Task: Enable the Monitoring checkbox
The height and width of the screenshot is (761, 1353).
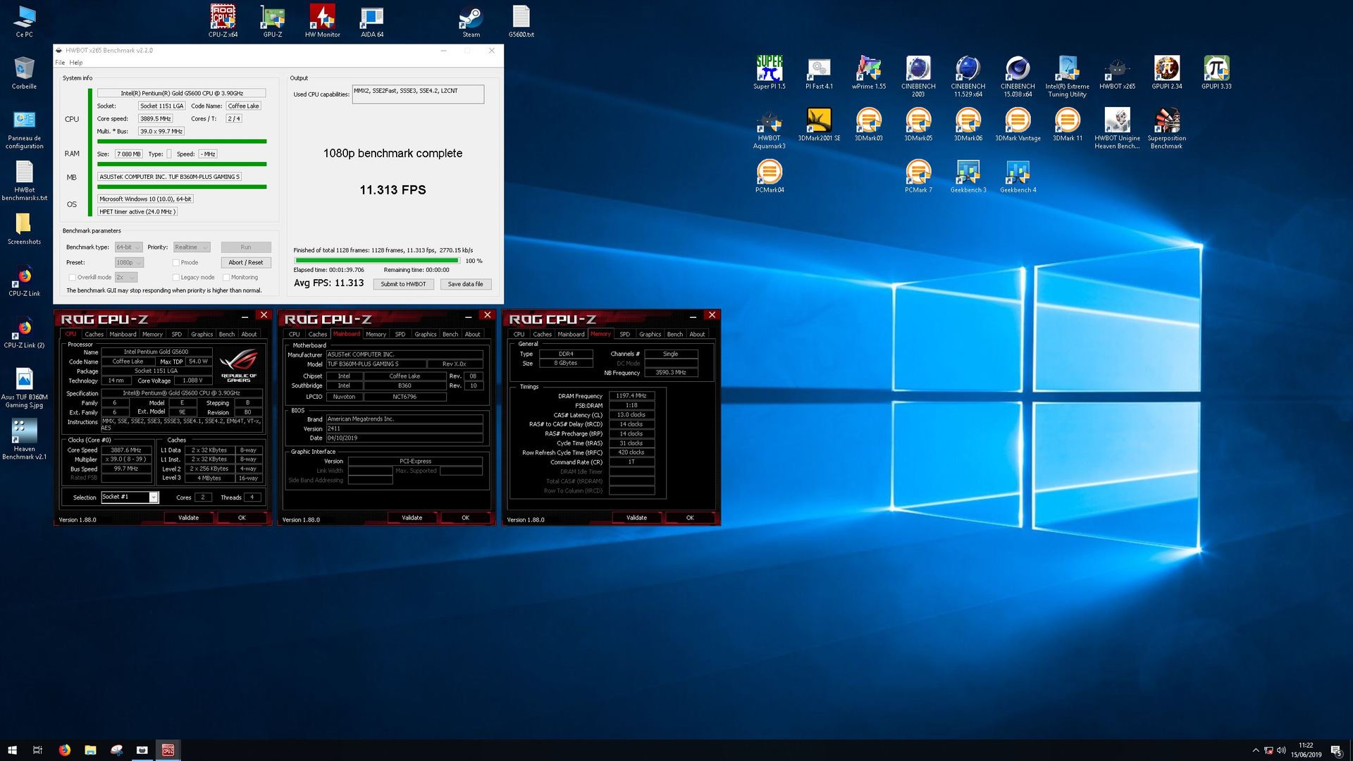Action: coord(226,278)
